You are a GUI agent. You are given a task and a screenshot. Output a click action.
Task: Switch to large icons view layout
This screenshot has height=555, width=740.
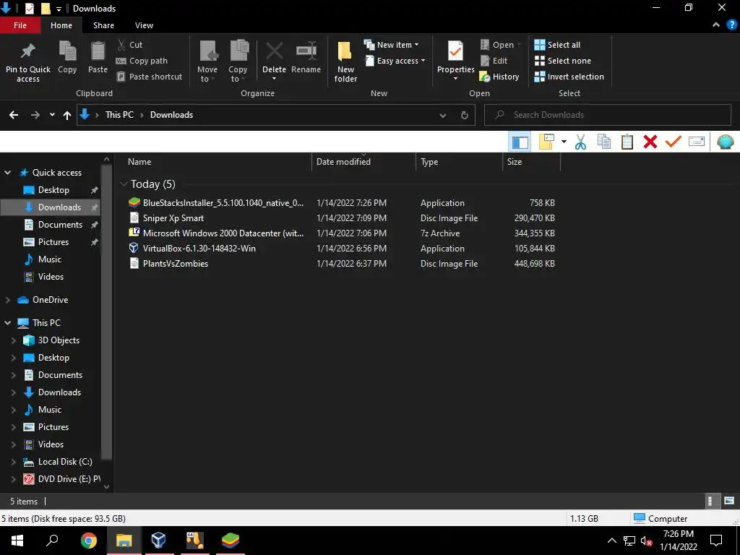coord(729,501)
